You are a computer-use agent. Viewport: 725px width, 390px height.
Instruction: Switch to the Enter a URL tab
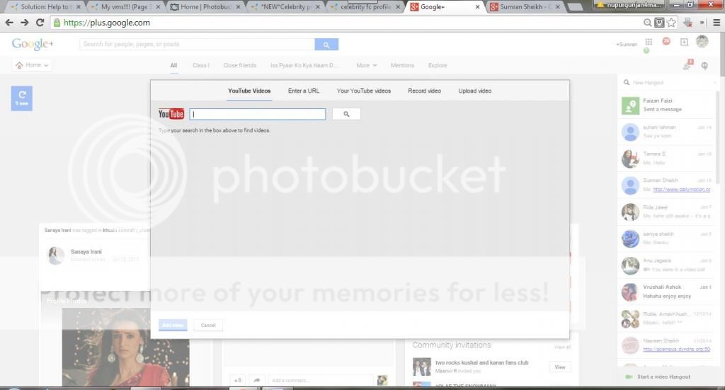[x=304, y=91]
